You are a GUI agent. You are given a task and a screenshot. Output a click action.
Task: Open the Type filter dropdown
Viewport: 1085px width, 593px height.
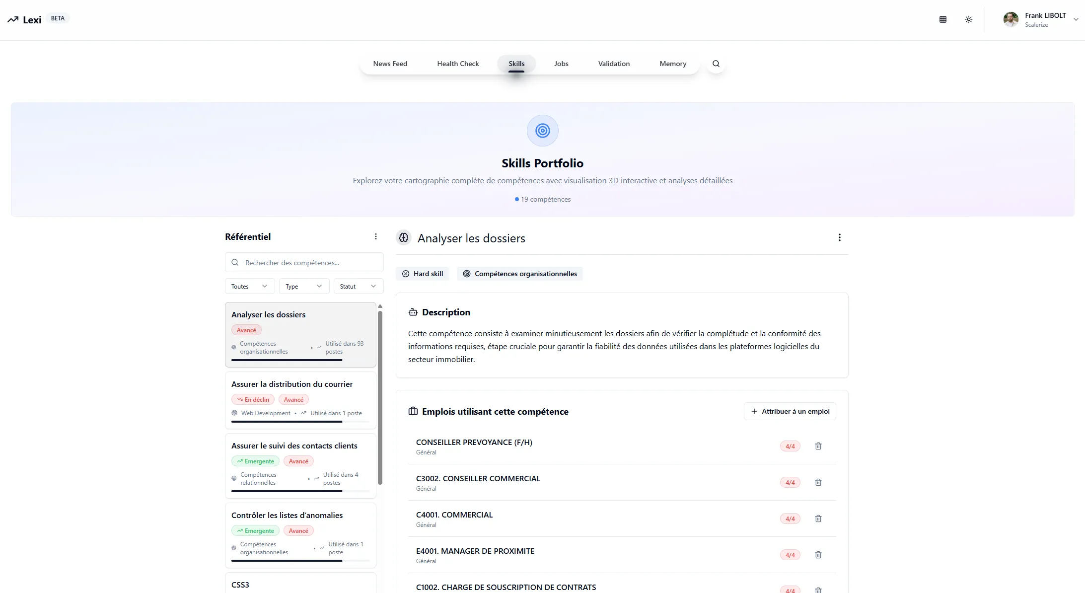tap(304, 287)
